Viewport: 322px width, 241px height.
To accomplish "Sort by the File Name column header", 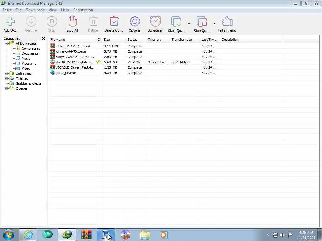I will [72, 40].
